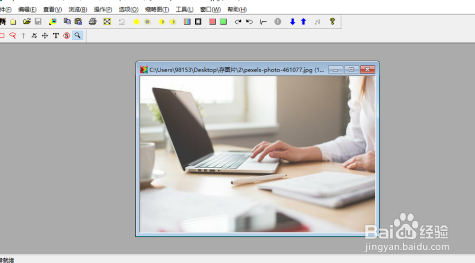This screenshot has width=475, height=263.
Task: Click the image window's app icon in its title bar
Action: point(143,70)
